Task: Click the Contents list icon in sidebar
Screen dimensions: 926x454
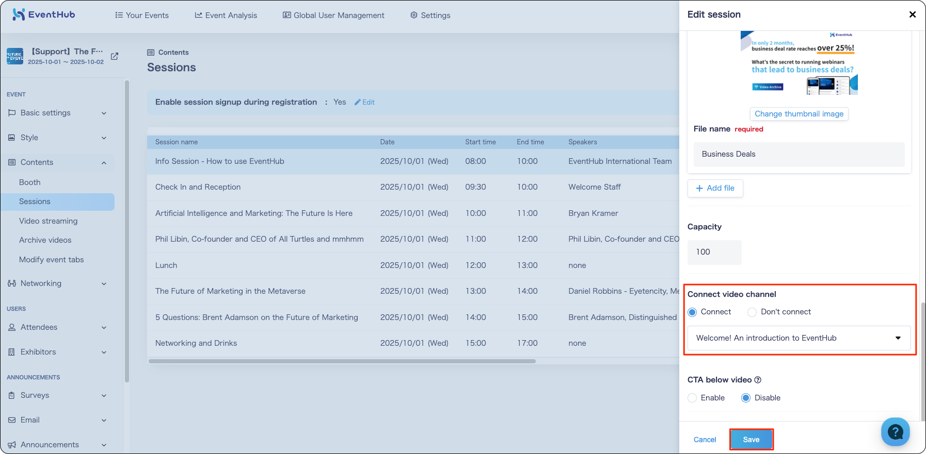Action: (x=12, y=162)
